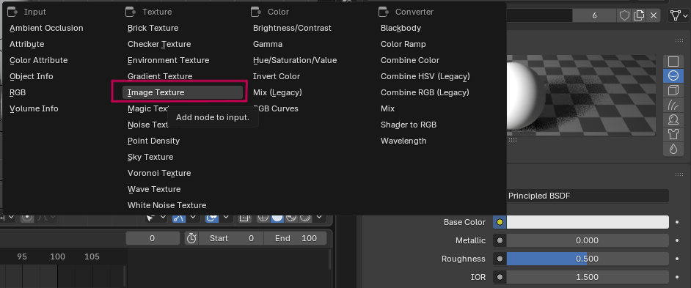Choose Shader to RGB entry
This screenshot has height=288, width=691.
click(x=409, y=125)
